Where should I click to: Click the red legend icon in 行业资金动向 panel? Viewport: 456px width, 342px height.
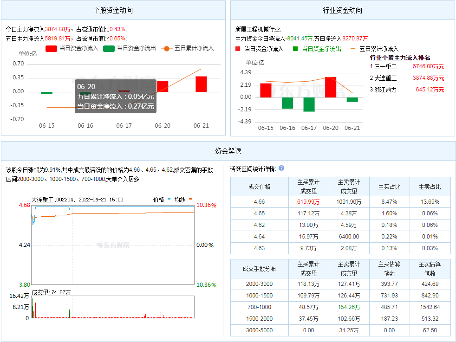pos(237,48)
